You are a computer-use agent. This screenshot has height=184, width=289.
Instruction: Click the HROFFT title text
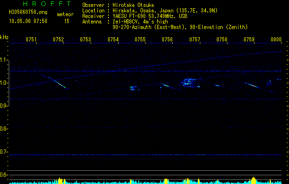[47, 4]
